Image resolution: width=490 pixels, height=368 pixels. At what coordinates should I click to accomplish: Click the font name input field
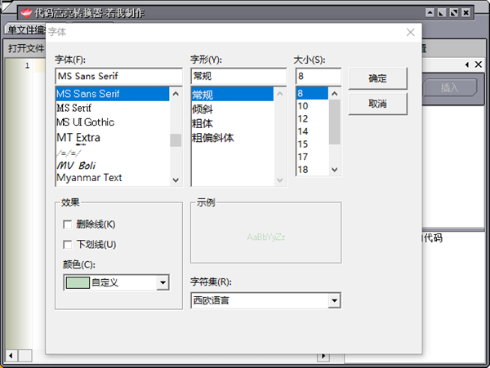(118, 75)
